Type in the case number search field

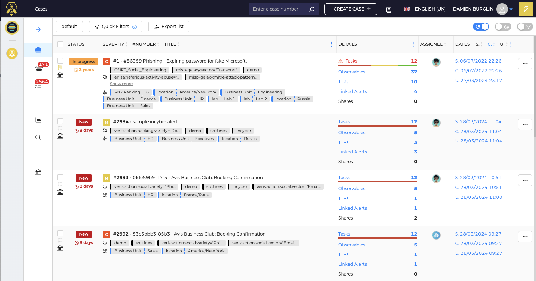pos(279,9)
